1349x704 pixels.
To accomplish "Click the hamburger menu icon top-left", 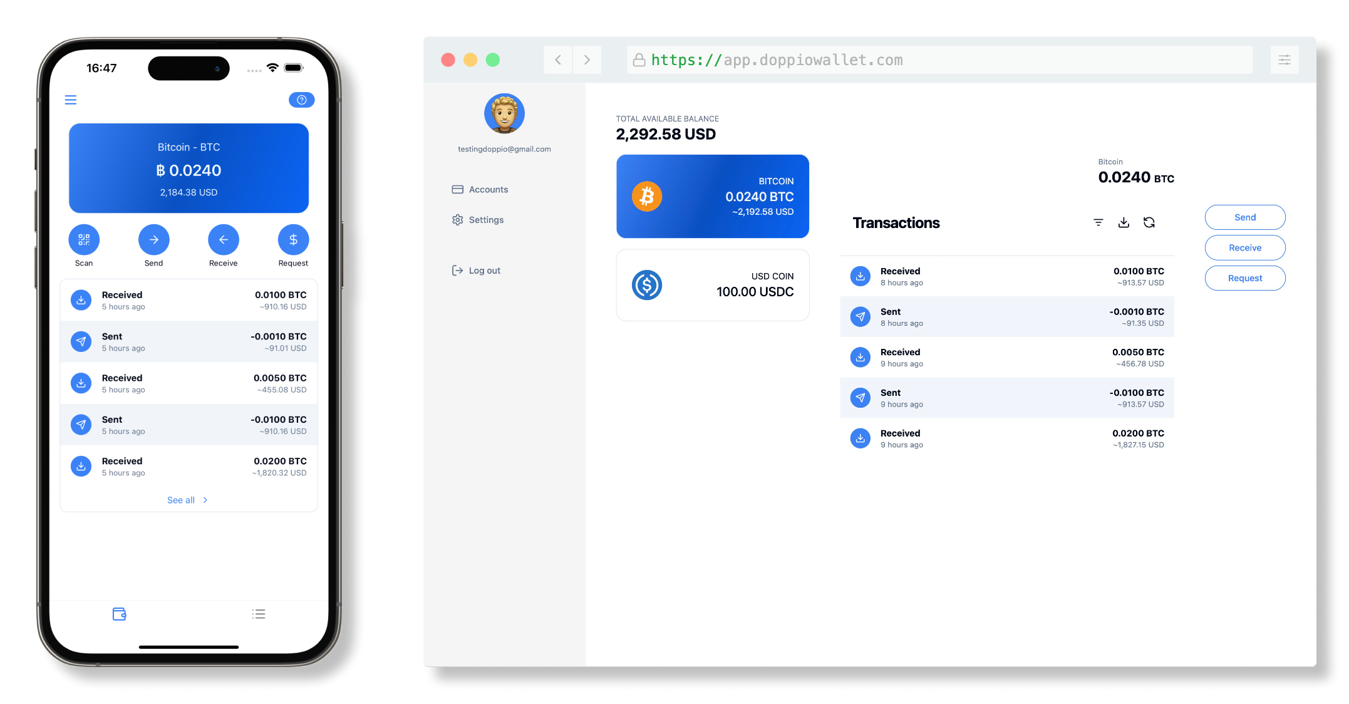I will [71, 100].
